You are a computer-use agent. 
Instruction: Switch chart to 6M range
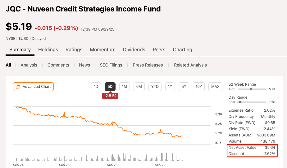tap(139, 87)
